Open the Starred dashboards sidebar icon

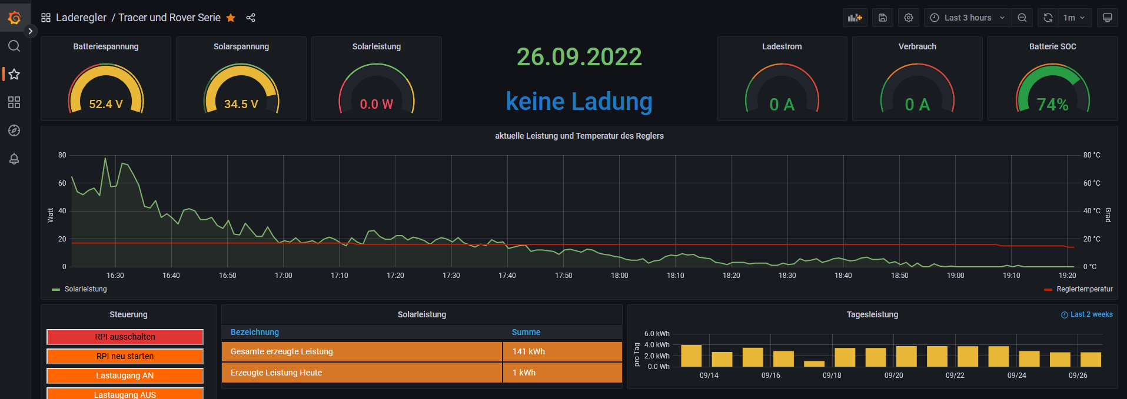(x=14, y=74)
